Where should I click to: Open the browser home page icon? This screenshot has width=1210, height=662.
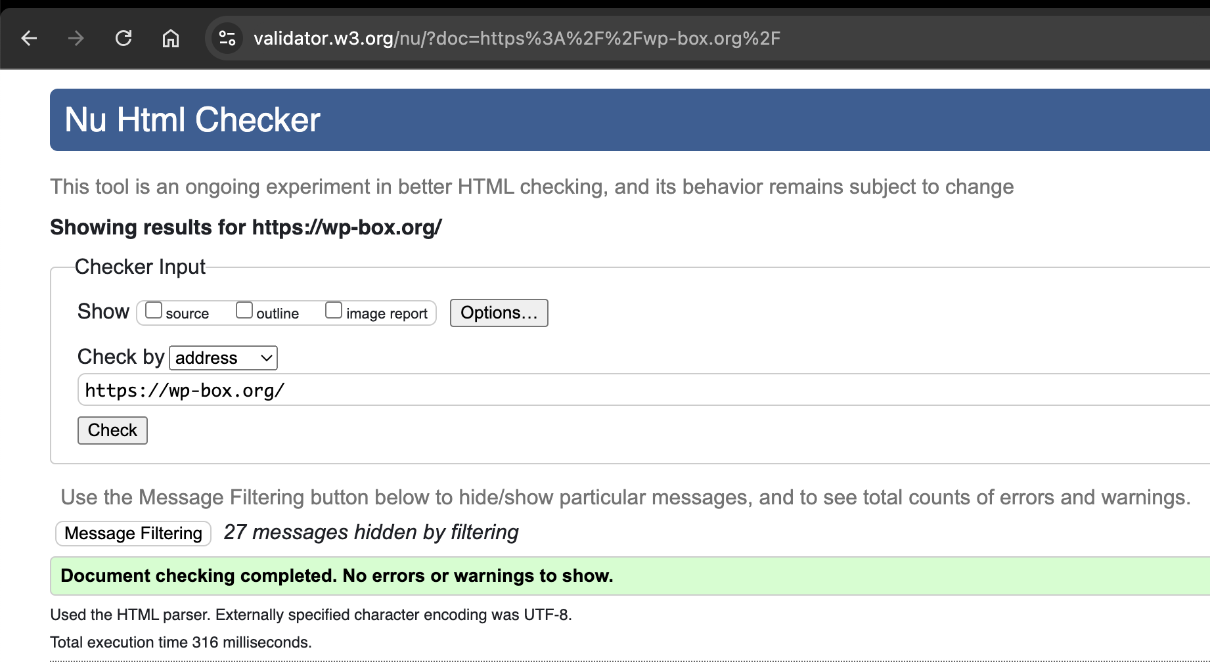pyautogui.click(x=171, y=38)
